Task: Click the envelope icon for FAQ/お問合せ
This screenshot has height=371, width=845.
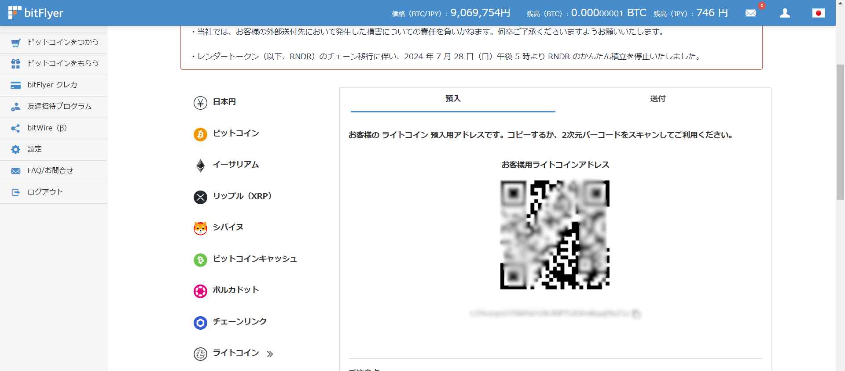Action: point(16,171)
